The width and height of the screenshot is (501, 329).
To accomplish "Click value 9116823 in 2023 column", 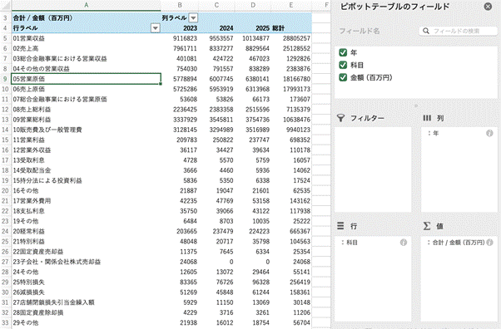I will (x=180, y=38).
